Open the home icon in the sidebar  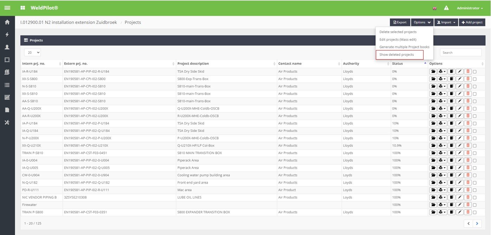coord(7,22)
